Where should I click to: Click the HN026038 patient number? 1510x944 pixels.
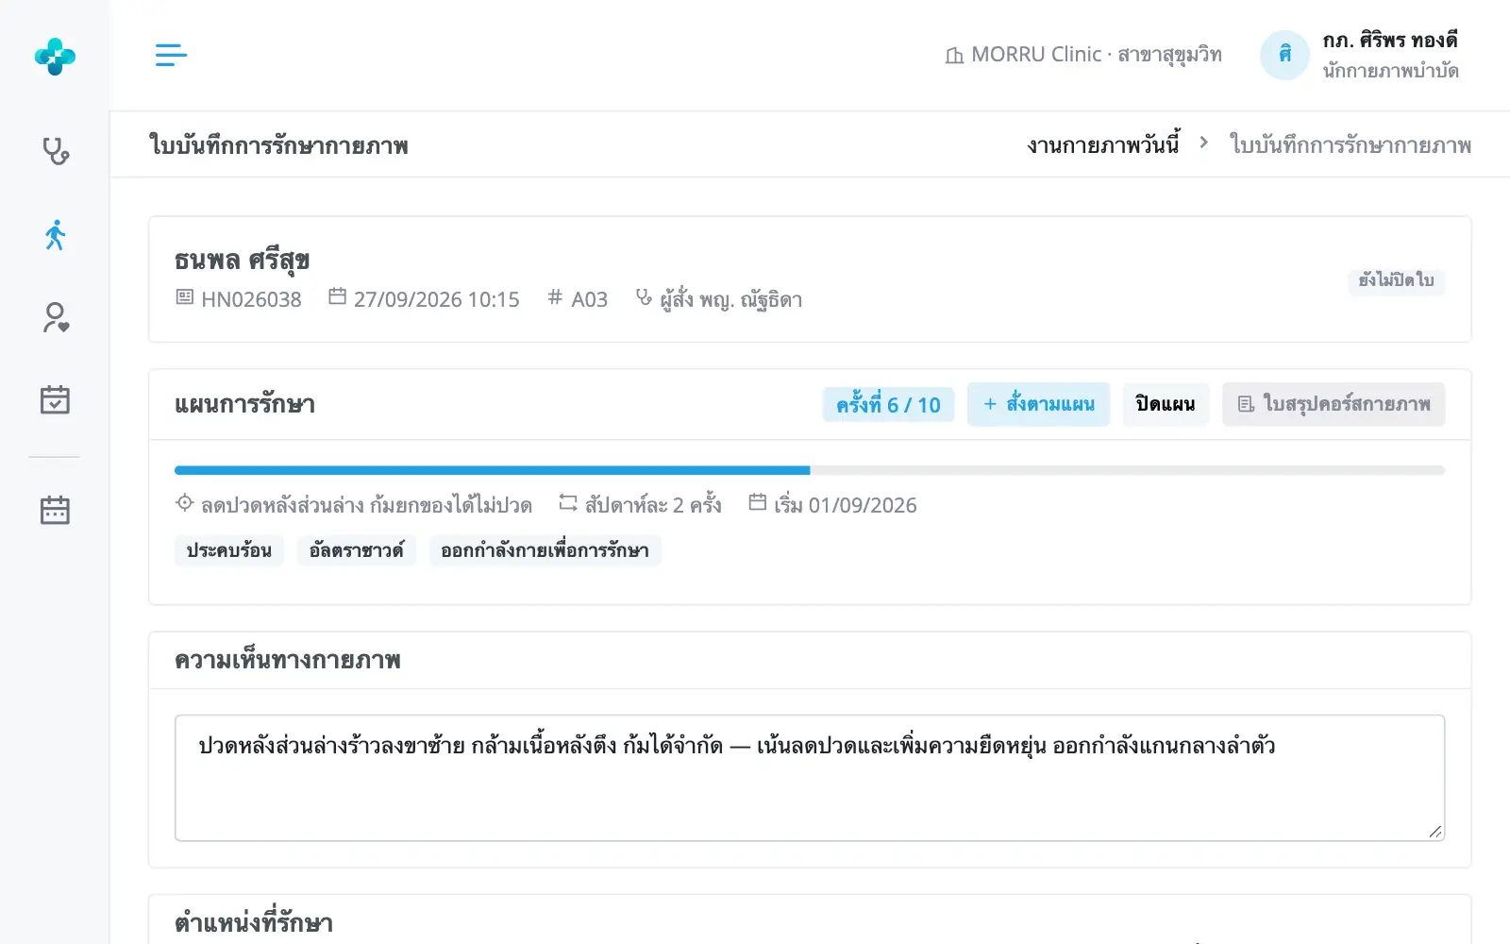[251, 299]
